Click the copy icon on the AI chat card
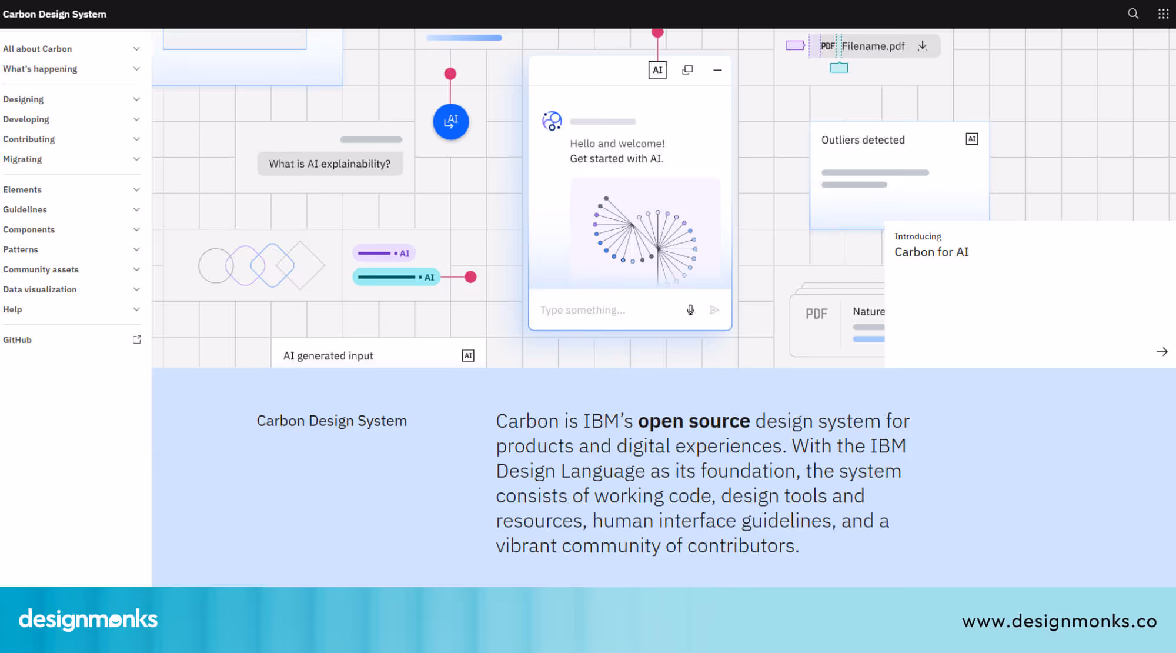1176x653 pixels. [x=687, y=69]
